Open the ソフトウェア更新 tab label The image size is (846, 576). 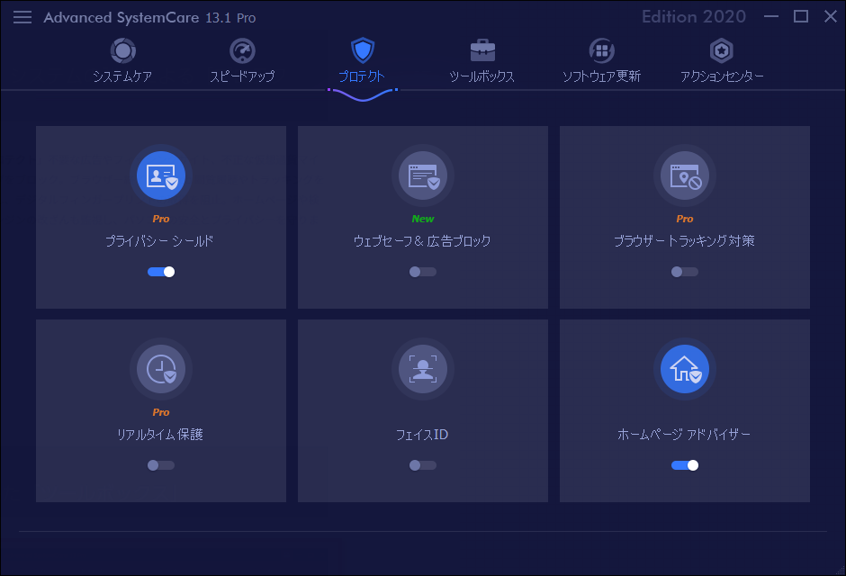coord(601,76)
